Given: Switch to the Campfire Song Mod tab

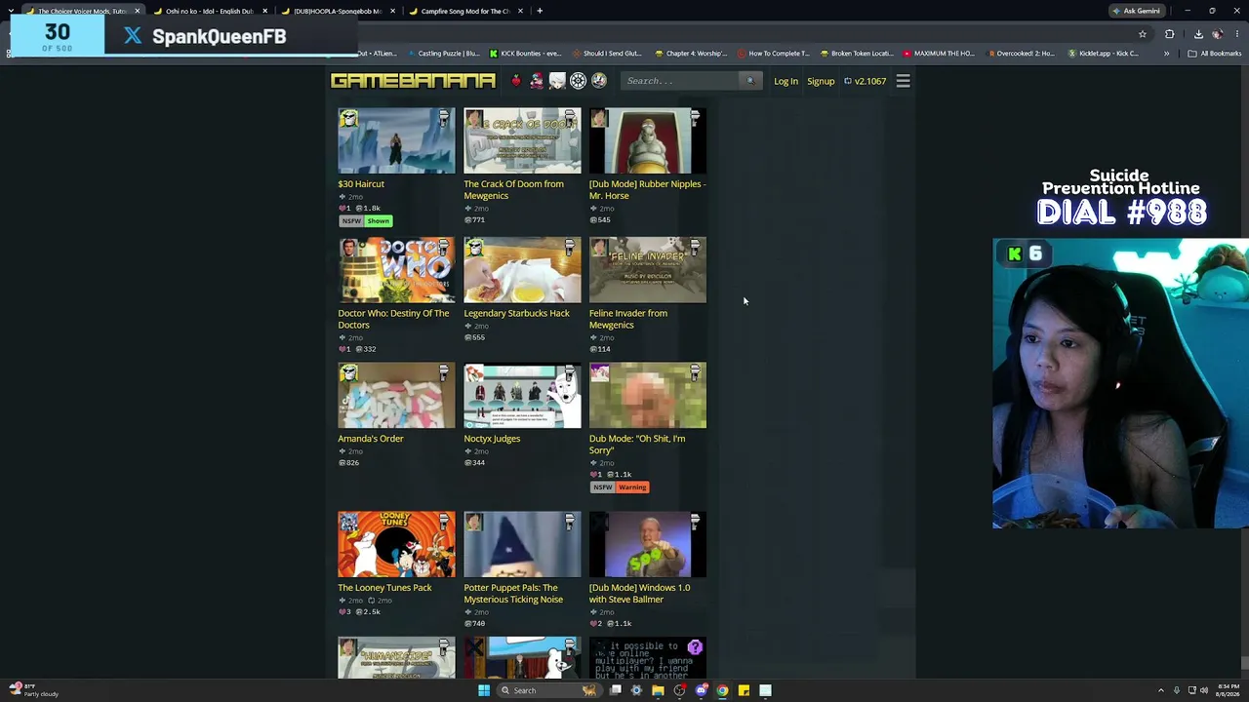Looking at the screenshot, I should tap(465, 11).
